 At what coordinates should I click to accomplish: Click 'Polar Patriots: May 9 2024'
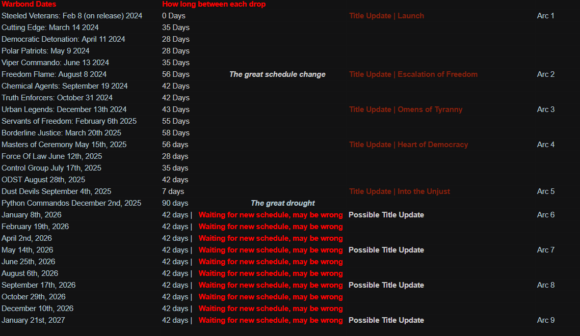click(x=45, y=51)
